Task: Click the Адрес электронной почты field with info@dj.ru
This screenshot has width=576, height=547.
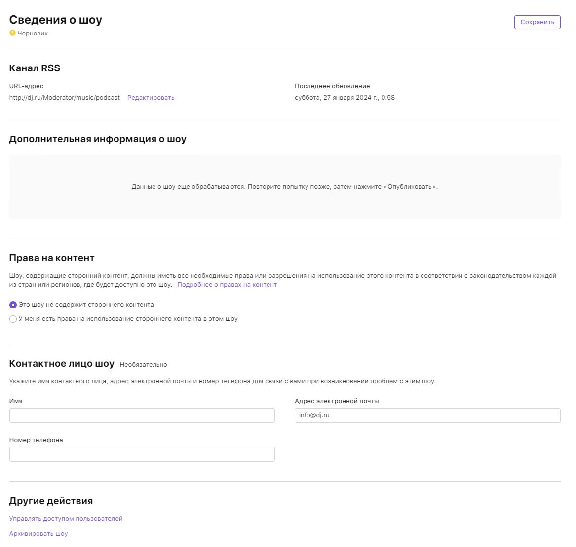Action: [427, 415]
